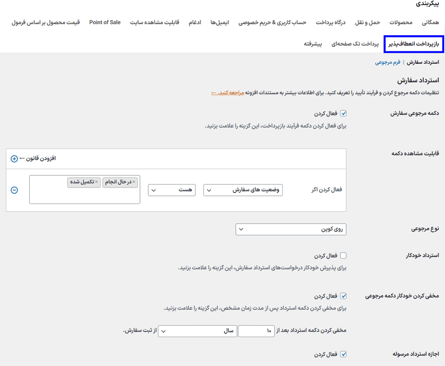Click the plus icon to add a rule
This screenshot has height=366, width=445.
[x=14, y=159]
